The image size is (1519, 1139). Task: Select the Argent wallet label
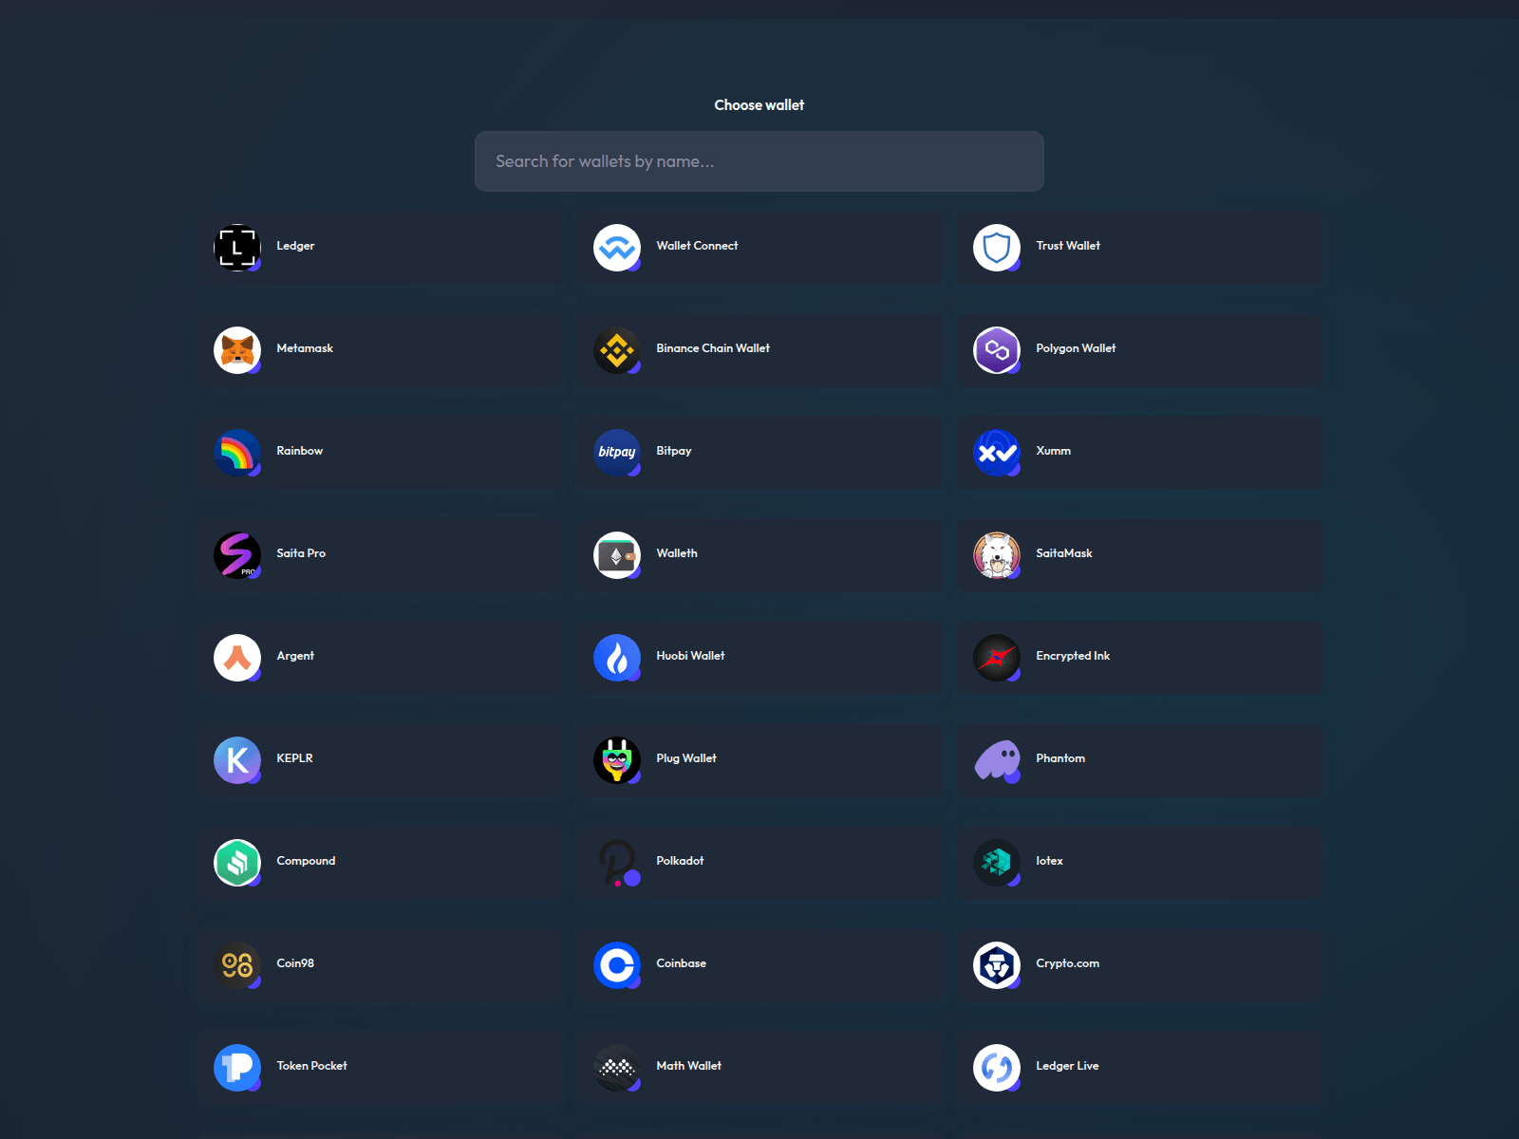(295, 656)
